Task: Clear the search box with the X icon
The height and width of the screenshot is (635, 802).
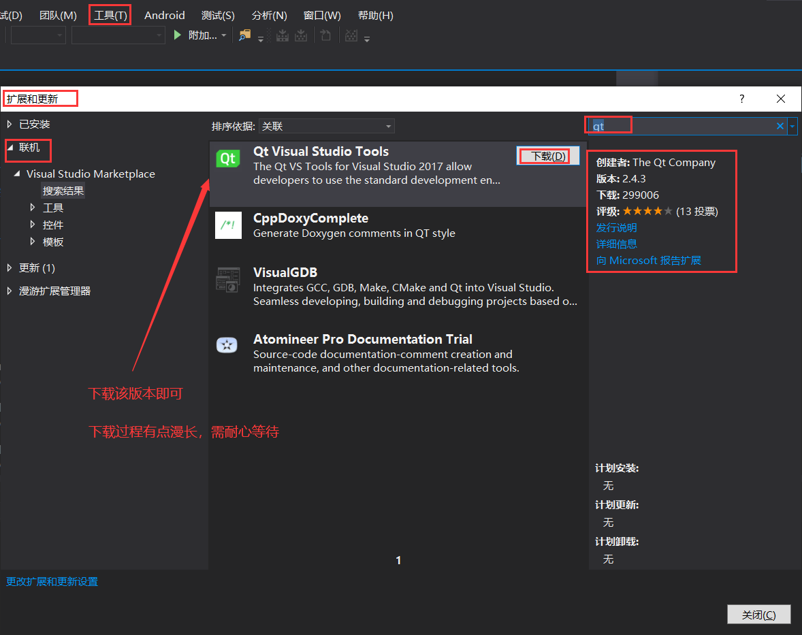Action: pos(780,126)
